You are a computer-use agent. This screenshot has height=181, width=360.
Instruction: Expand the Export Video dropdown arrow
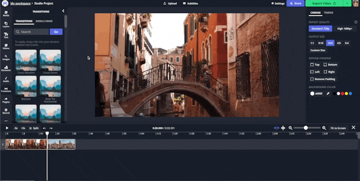347,3
